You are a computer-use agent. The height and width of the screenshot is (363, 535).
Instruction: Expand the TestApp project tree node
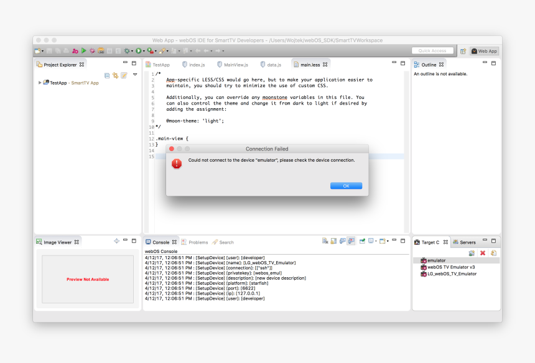40,83
